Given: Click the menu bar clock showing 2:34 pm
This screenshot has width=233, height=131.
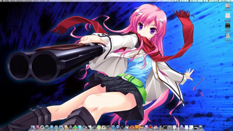Looking at the screenshot, I should click(x=214, y=1).
